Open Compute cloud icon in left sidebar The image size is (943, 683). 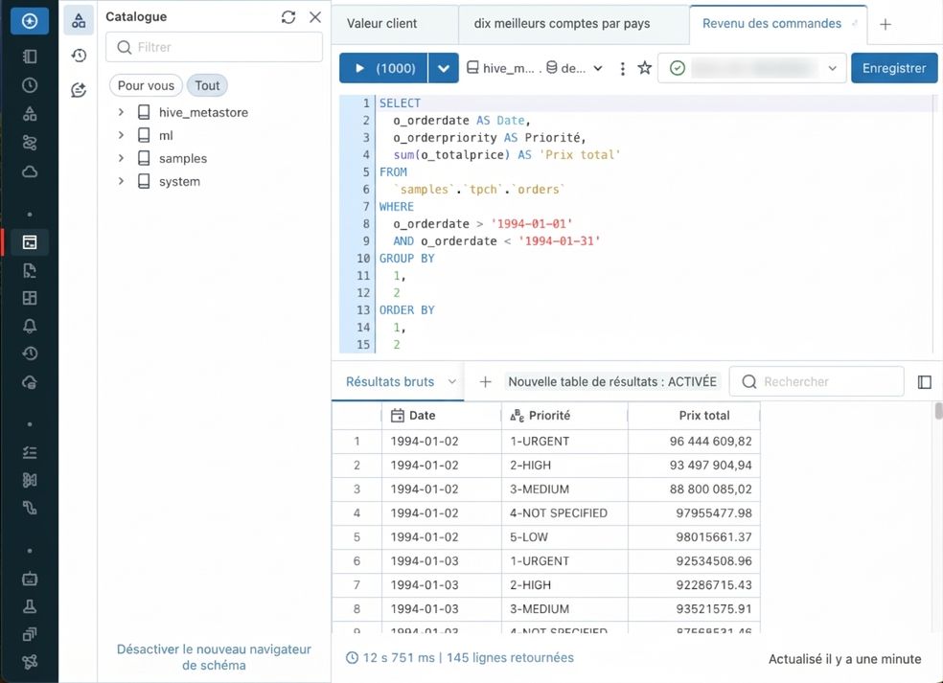[30, 172]
